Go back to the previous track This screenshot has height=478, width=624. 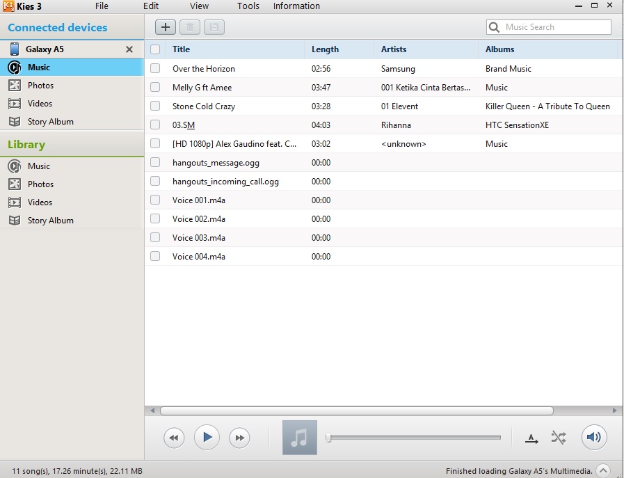(x=174, y=438)
